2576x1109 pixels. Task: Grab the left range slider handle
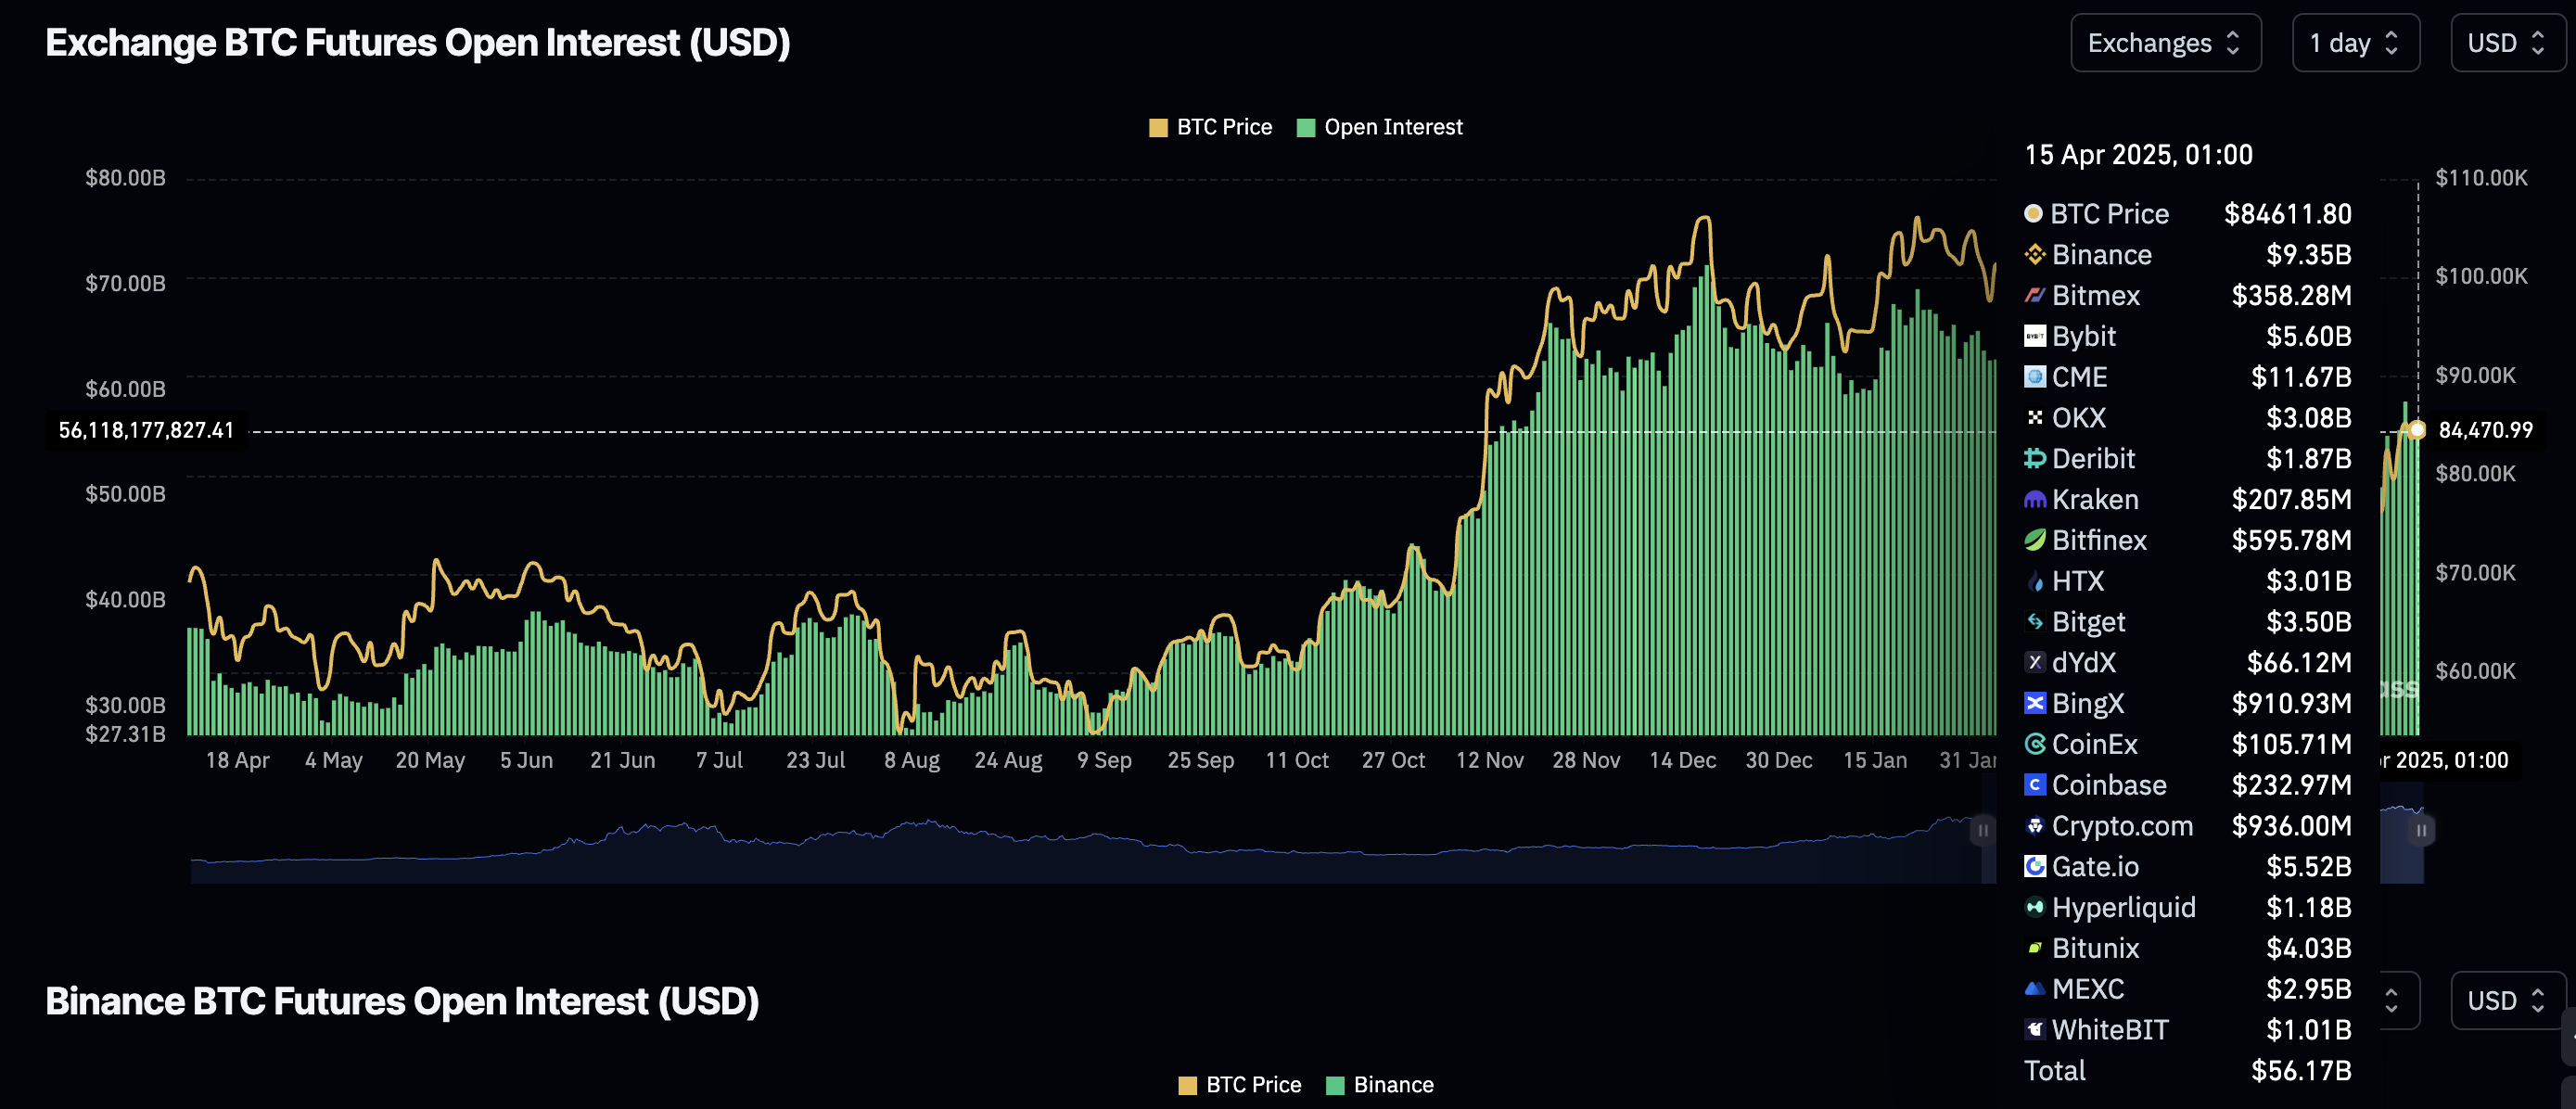(1982, 830)
